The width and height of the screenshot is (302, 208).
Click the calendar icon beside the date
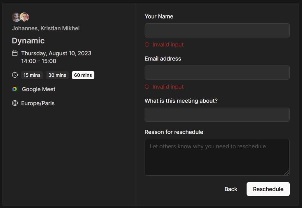(x=15, y=53)
